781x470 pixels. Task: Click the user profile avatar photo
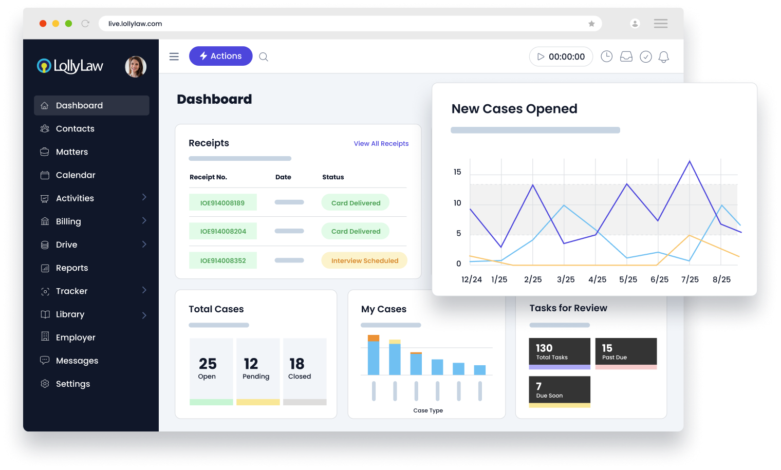[x=136, y=67]
